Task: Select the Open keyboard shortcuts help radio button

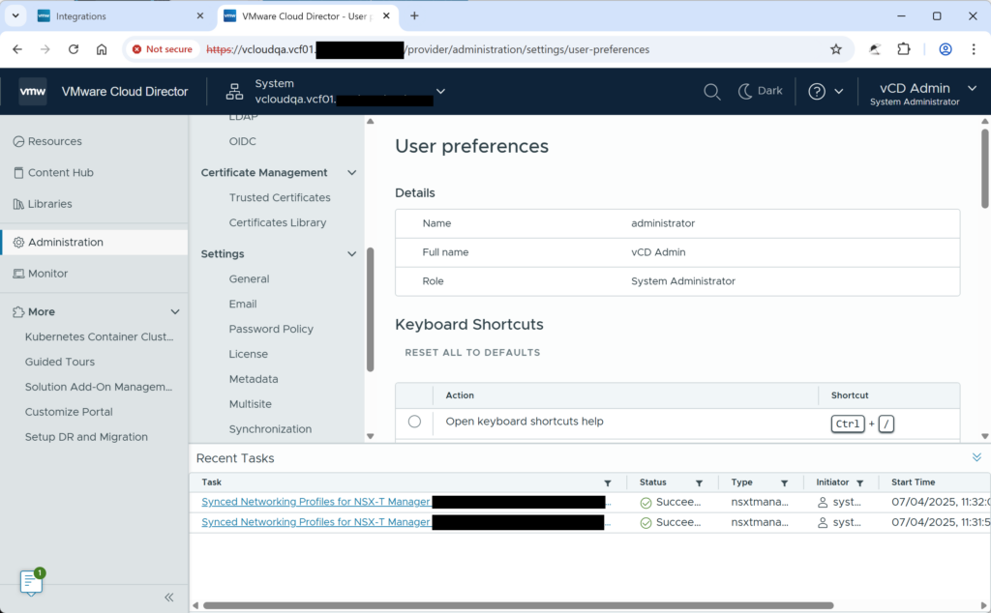Action: [414, 421]
